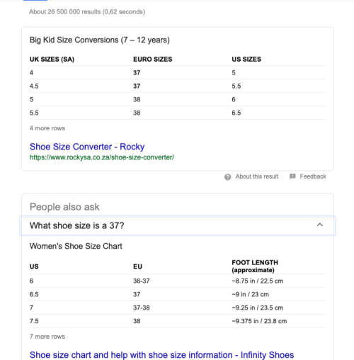Open the Infinity Shoes size chart link

coord(161,355)
